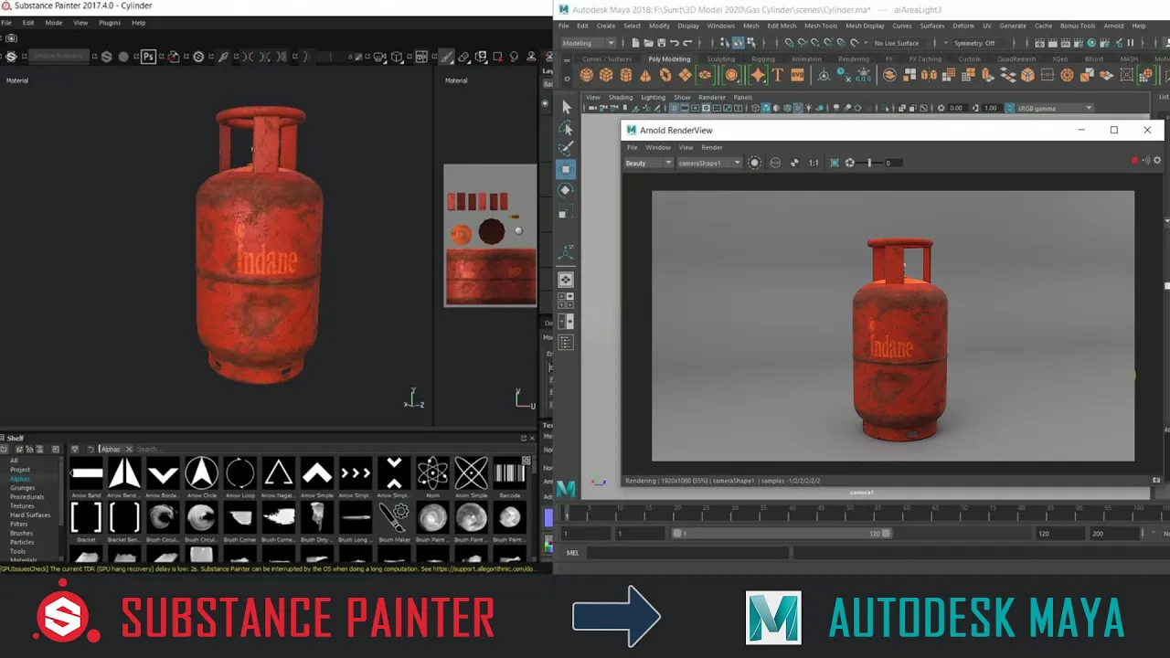Click the Photoshop export icon in Substance Painter

pyautogui.click(x=148, y=57)
